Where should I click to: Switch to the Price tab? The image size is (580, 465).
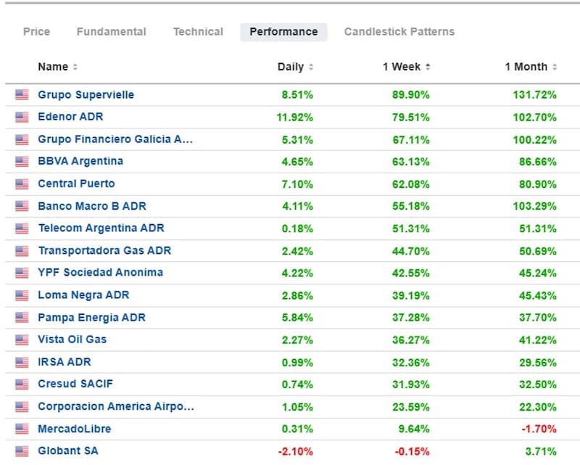click(x=36, y=32)
